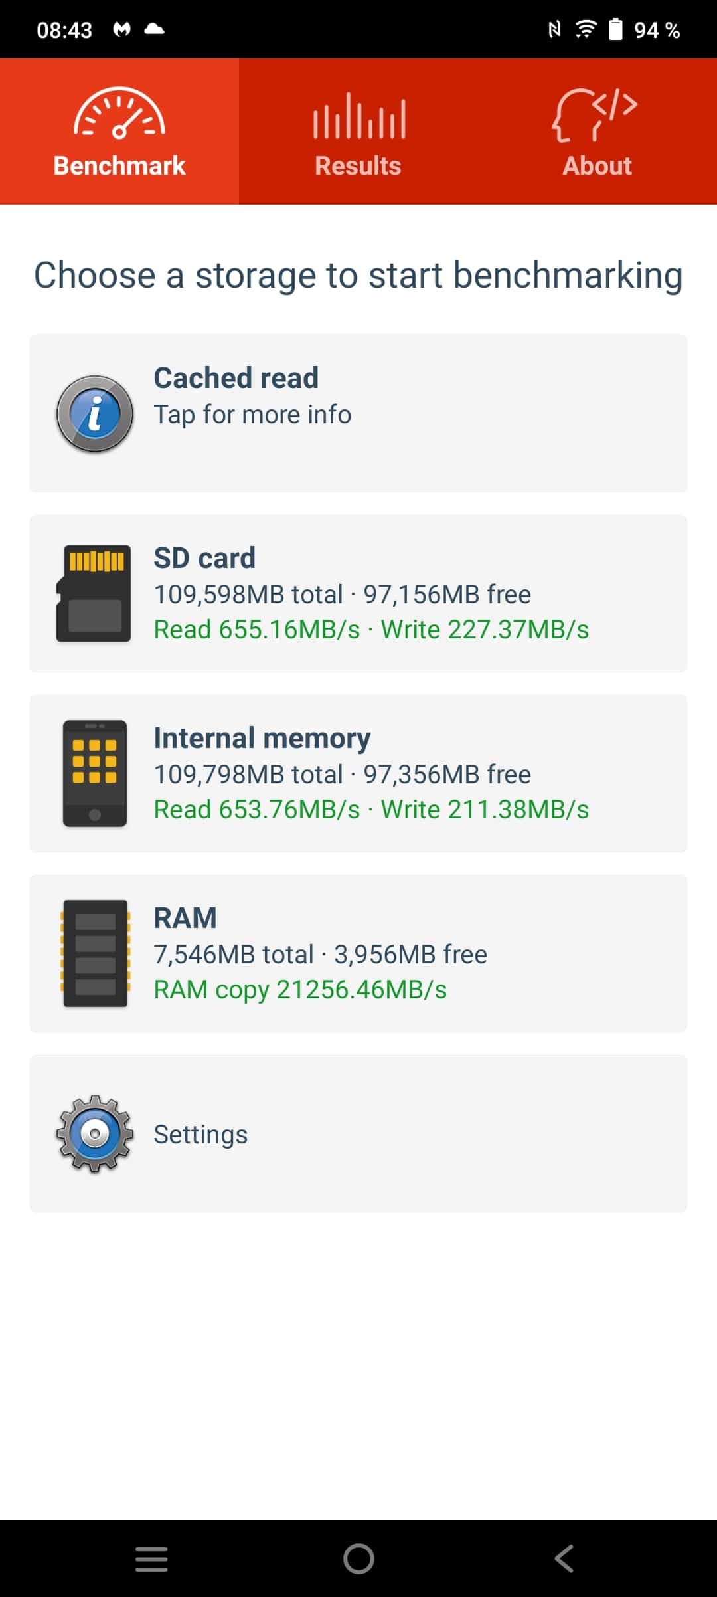
Task: Tap the SD card icon
Action: click(x=94, y=593)
